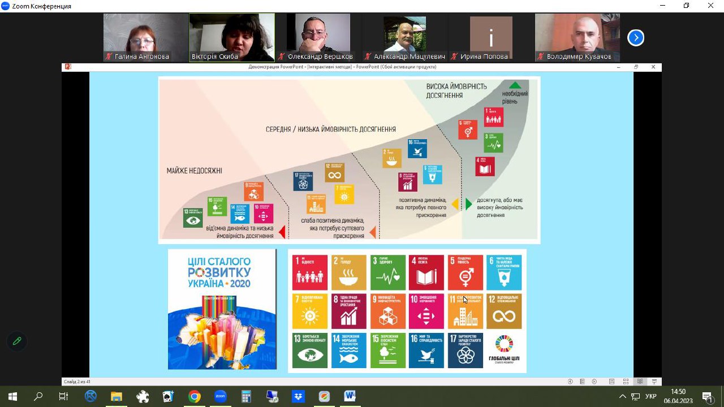Show next page of Zoom participants
Image resolution: width=724 pixels, height=407 pixels.
636,37
